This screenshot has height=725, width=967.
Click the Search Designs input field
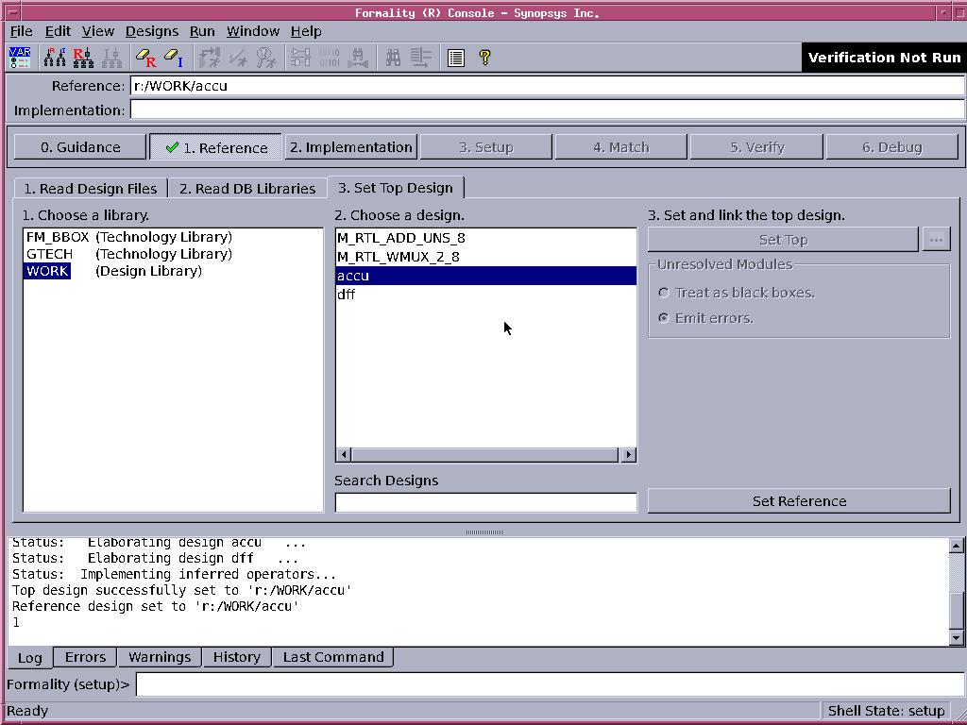click(486, 502)
